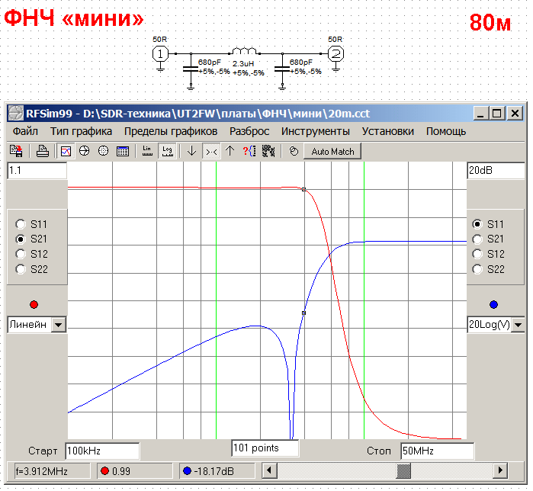Click the printer icon in toolbar

click(43, 151)
